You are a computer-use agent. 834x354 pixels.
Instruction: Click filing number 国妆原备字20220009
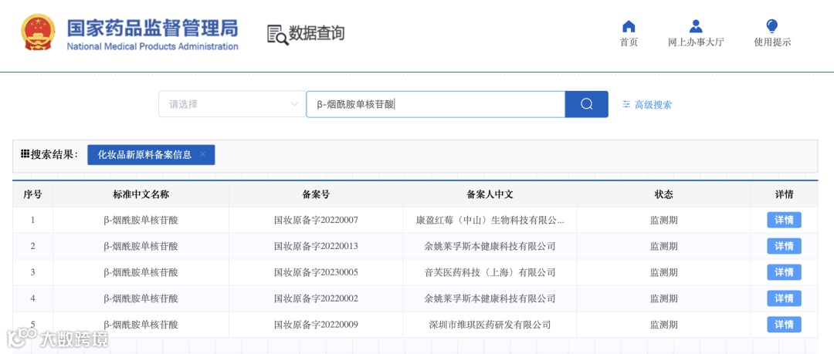(316, 324)
